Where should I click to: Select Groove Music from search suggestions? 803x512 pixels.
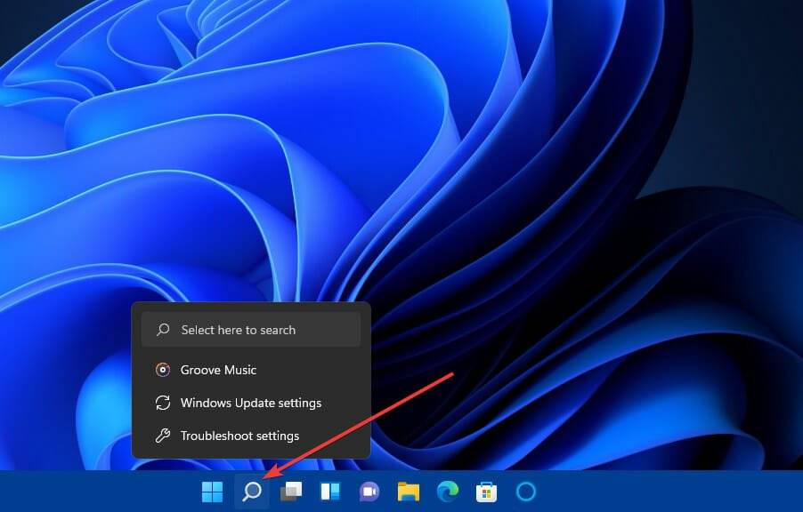(x=218, y=370)
